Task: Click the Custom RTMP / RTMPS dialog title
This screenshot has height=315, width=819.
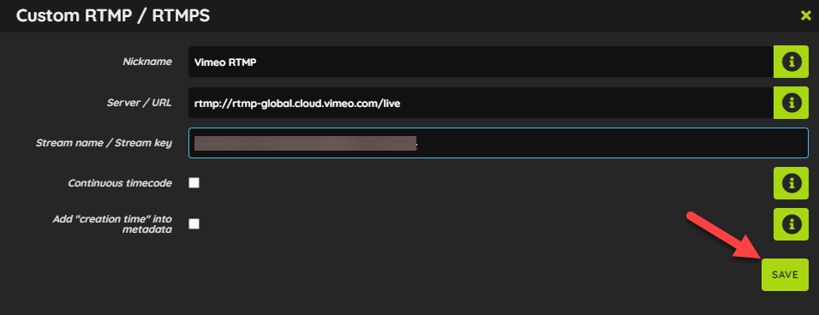Action: pyautogui.click(x=113, y=15)
